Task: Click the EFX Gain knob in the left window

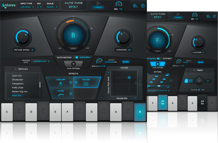Action: tap(99, 61)
